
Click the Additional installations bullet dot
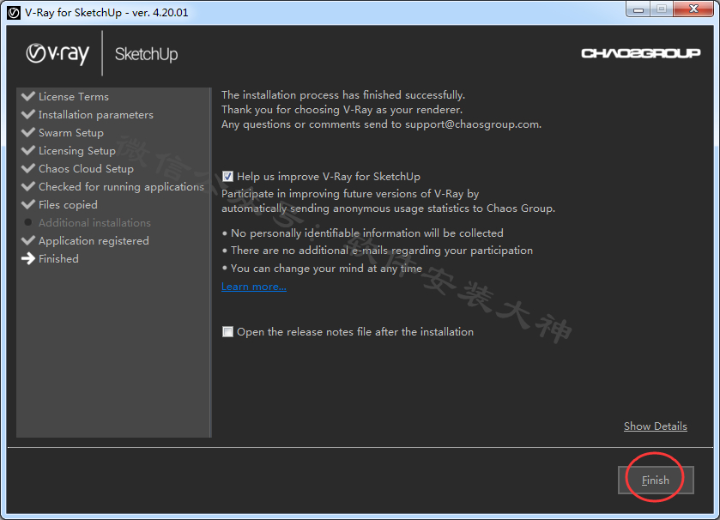tap(28, 222)
